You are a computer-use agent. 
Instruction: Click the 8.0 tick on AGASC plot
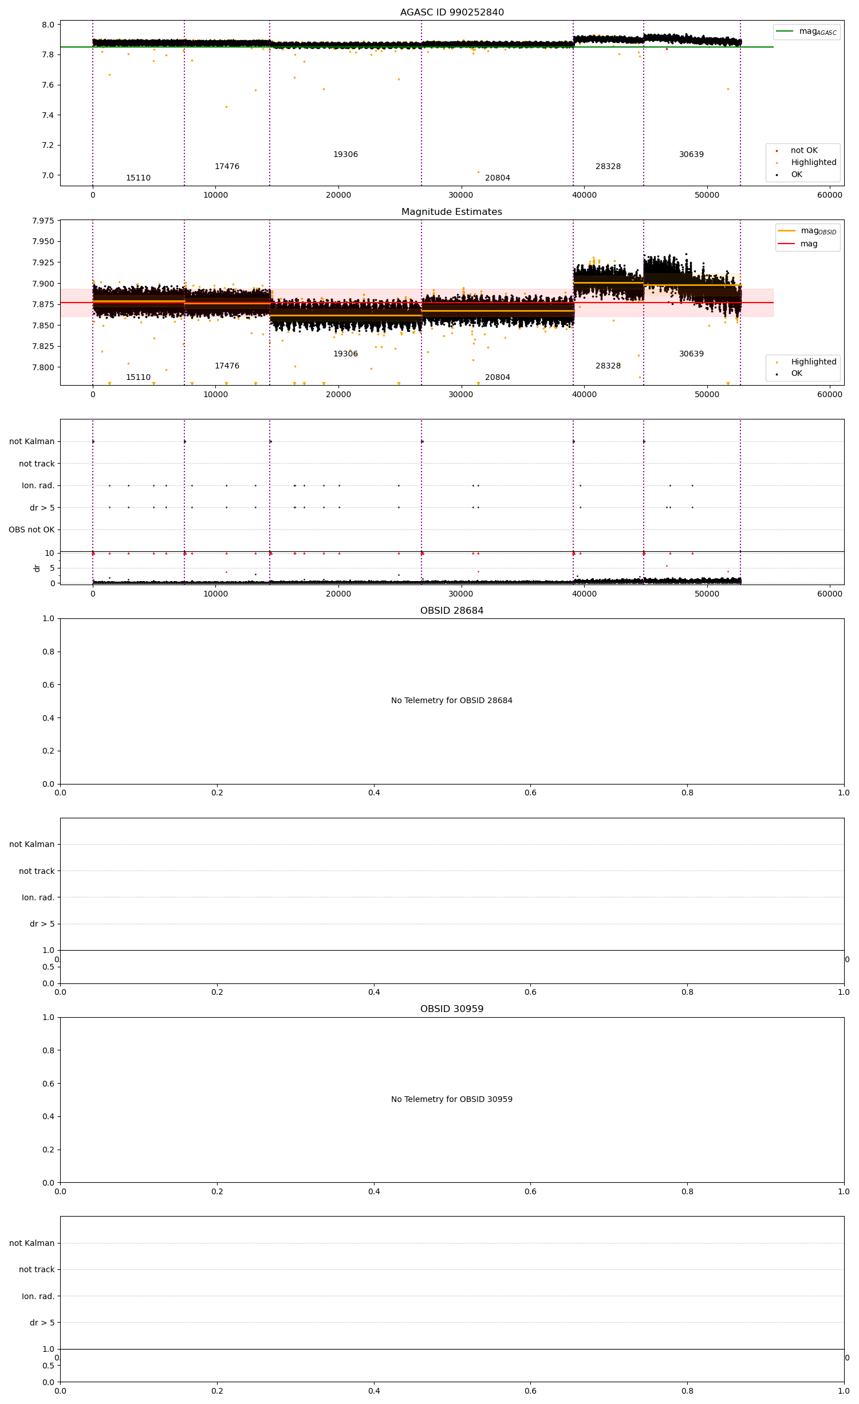coord(49,25)
